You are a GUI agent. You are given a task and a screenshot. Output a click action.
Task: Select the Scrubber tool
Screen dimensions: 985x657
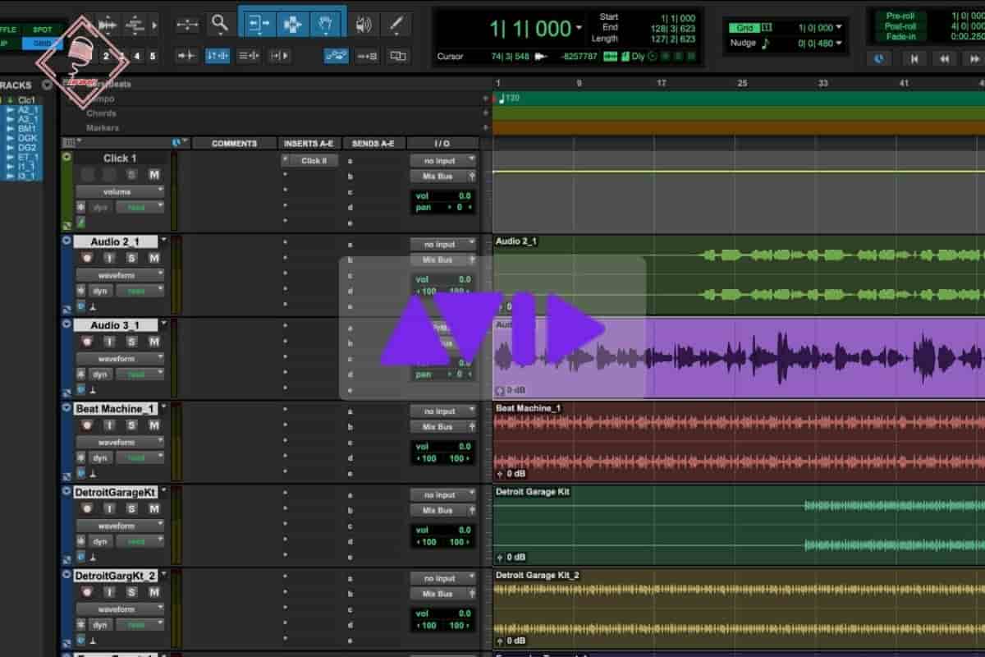pyautogui.click(x=364, y=24)
